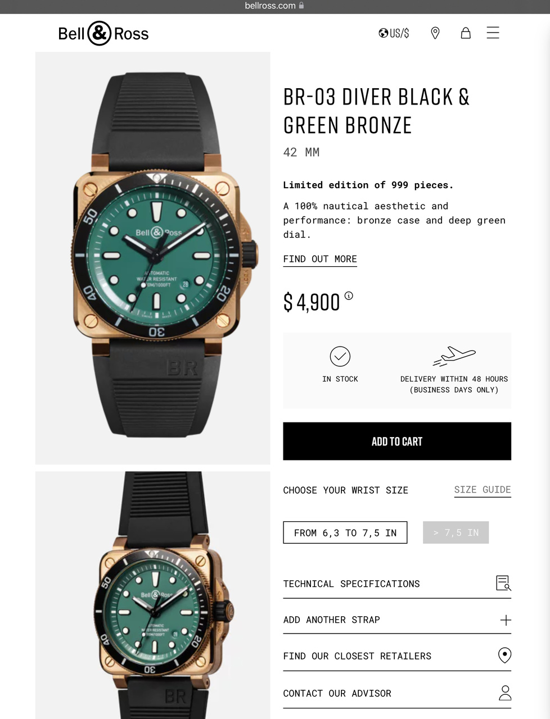This screenshot has width=550, height=719.
Task: Open the Find Out More link
Action: 320,259
